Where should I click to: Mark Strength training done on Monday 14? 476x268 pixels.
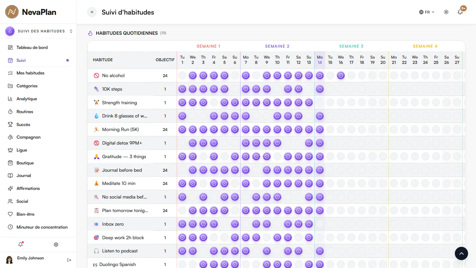coord(320,103)
